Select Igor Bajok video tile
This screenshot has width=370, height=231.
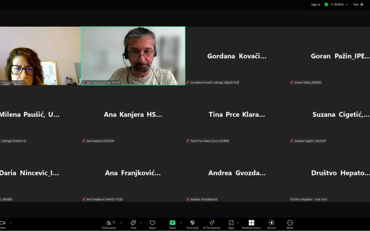[133, 56]
